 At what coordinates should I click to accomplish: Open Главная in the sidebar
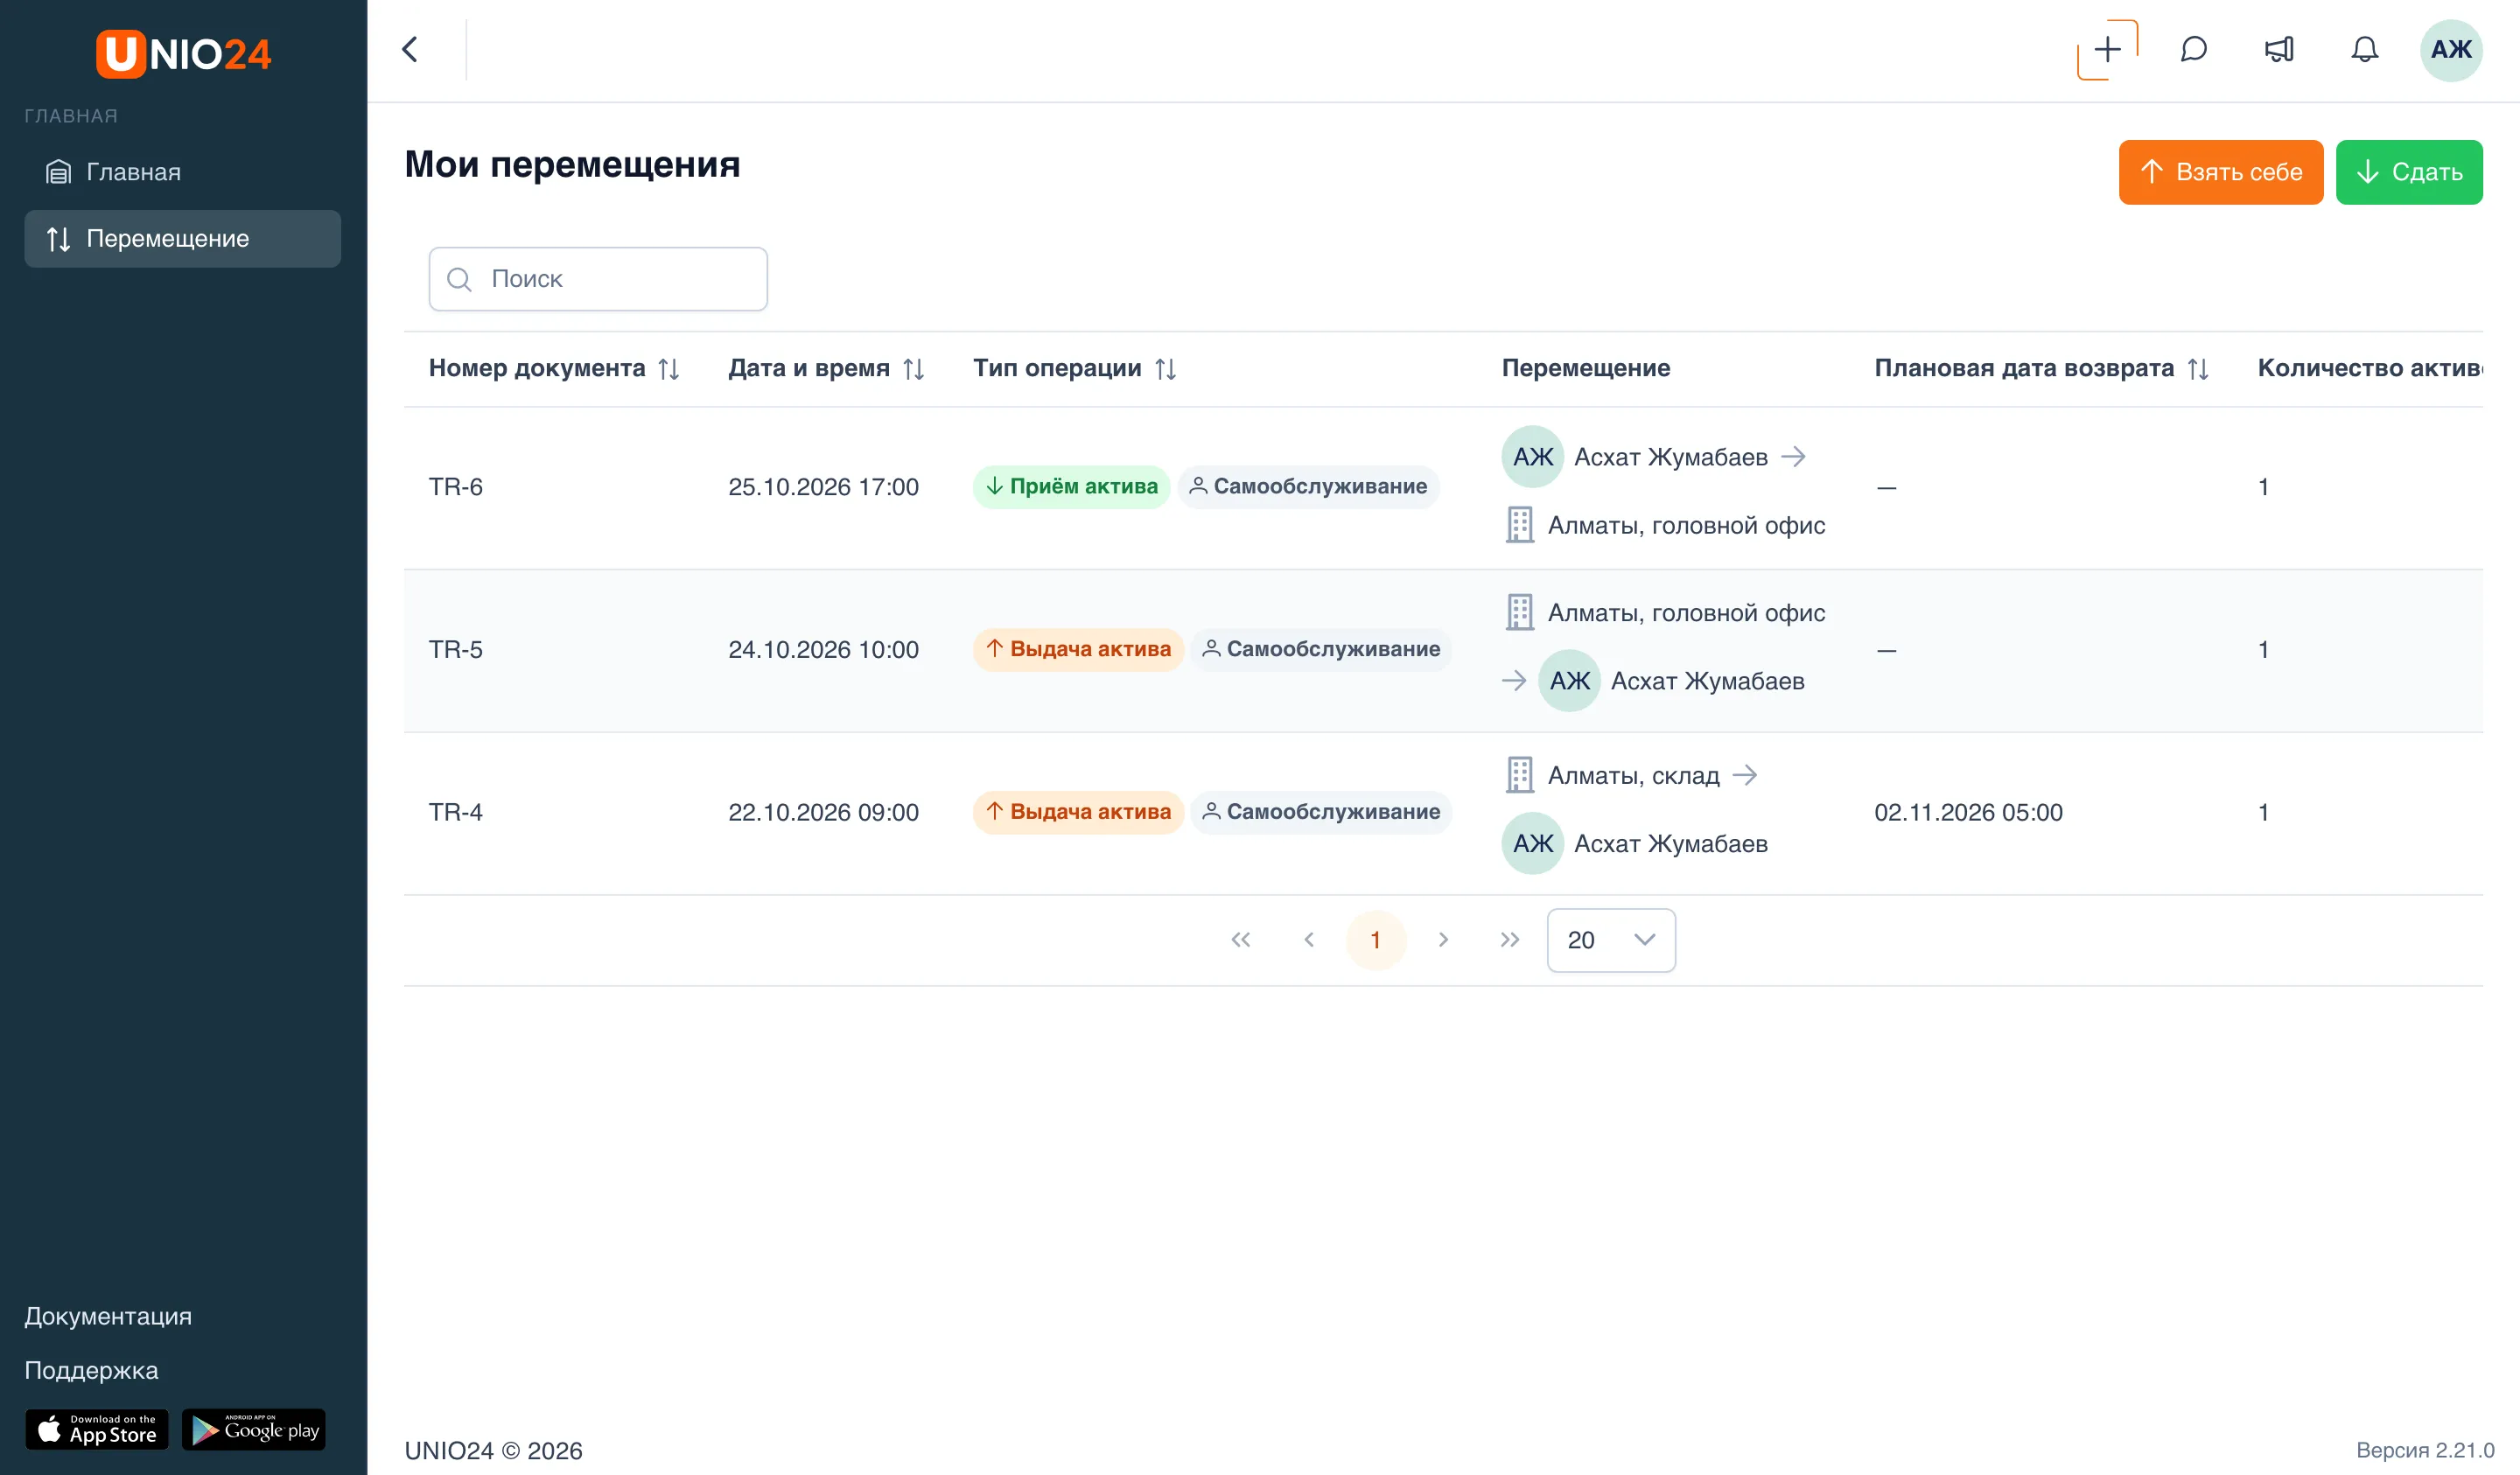click(183, 172)
